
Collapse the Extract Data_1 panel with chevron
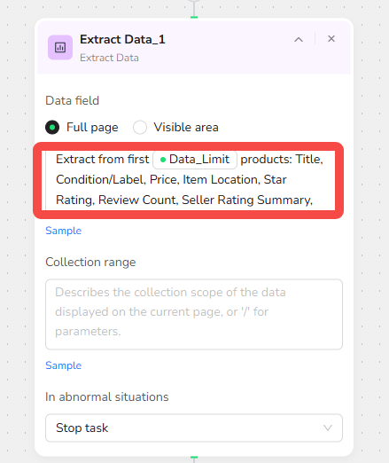(x=299, y=39)
